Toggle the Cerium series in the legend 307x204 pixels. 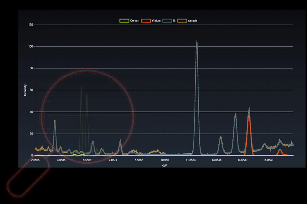click(129, 21)
